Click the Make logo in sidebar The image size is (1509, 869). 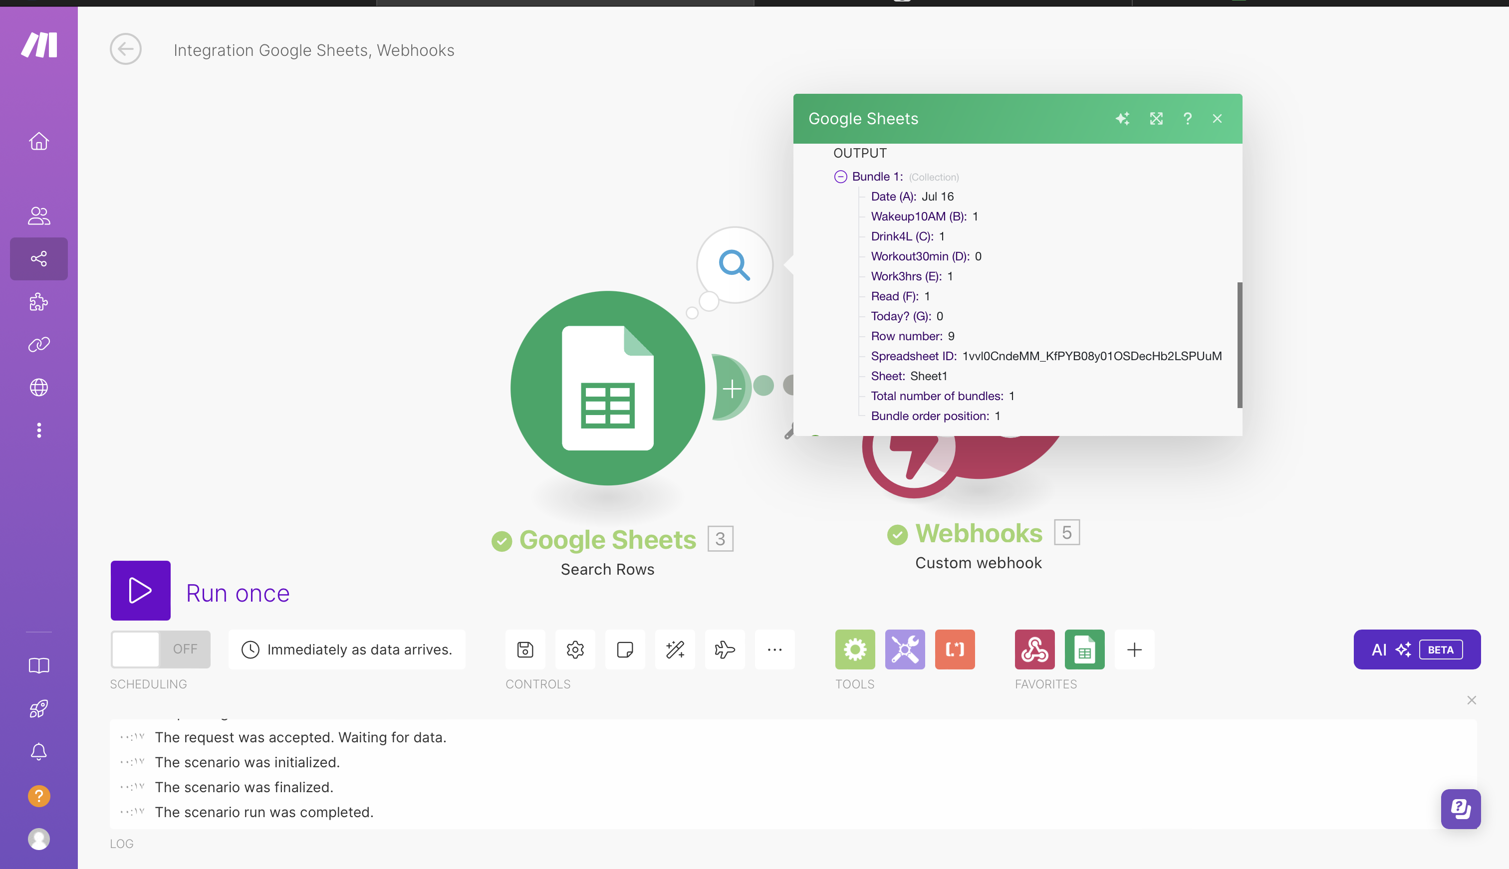click(39, 45)
